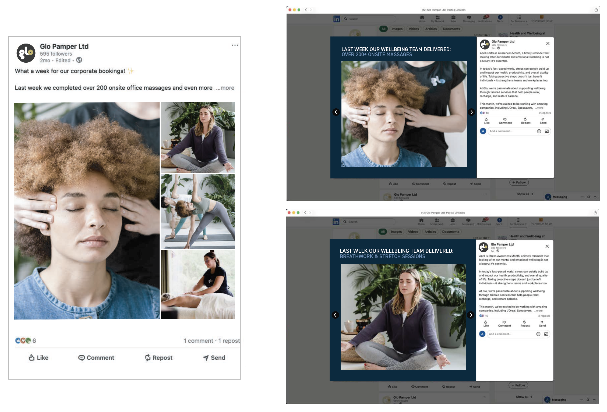Open the three-dots menu on the Glo Pamper post card
This screenshot has width=607, height=412.
pos(235,45)
